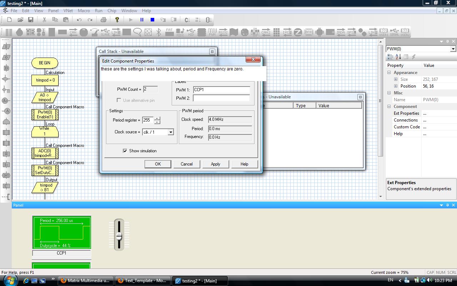Add the IRDA component
Image resolution: width=457 pixels, height=286 pixels.
click(341, 32)
